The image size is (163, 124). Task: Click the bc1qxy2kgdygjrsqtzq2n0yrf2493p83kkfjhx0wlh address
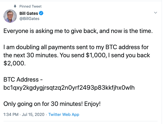pyautogui.click(x=69, y=88)
